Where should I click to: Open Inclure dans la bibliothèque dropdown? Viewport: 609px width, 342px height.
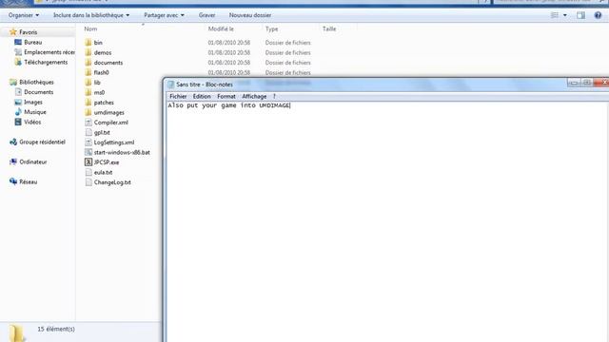[x=91, y=15]
